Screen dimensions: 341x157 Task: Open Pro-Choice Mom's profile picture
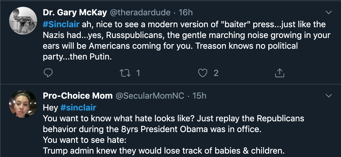coord(23,104)
